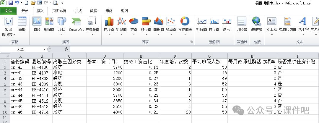The height and width of the screenshot is (123, 319).
Task: Click the Print Preview magnifier icon
Action: point(55,3)
